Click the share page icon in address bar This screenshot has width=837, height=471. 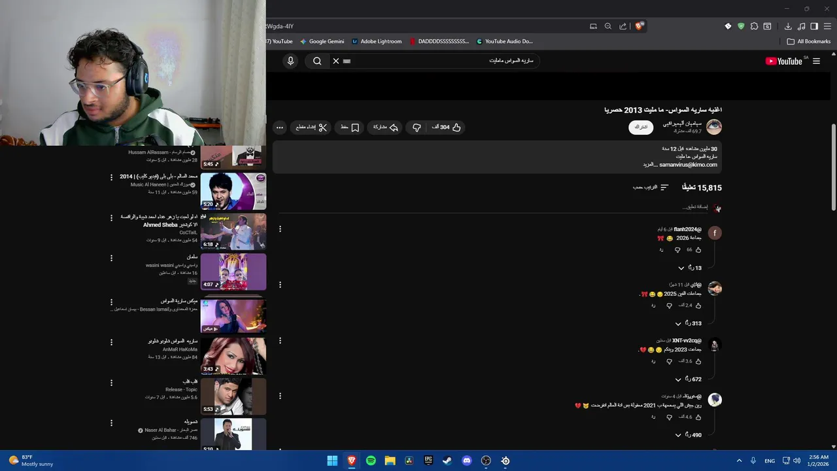623,26
